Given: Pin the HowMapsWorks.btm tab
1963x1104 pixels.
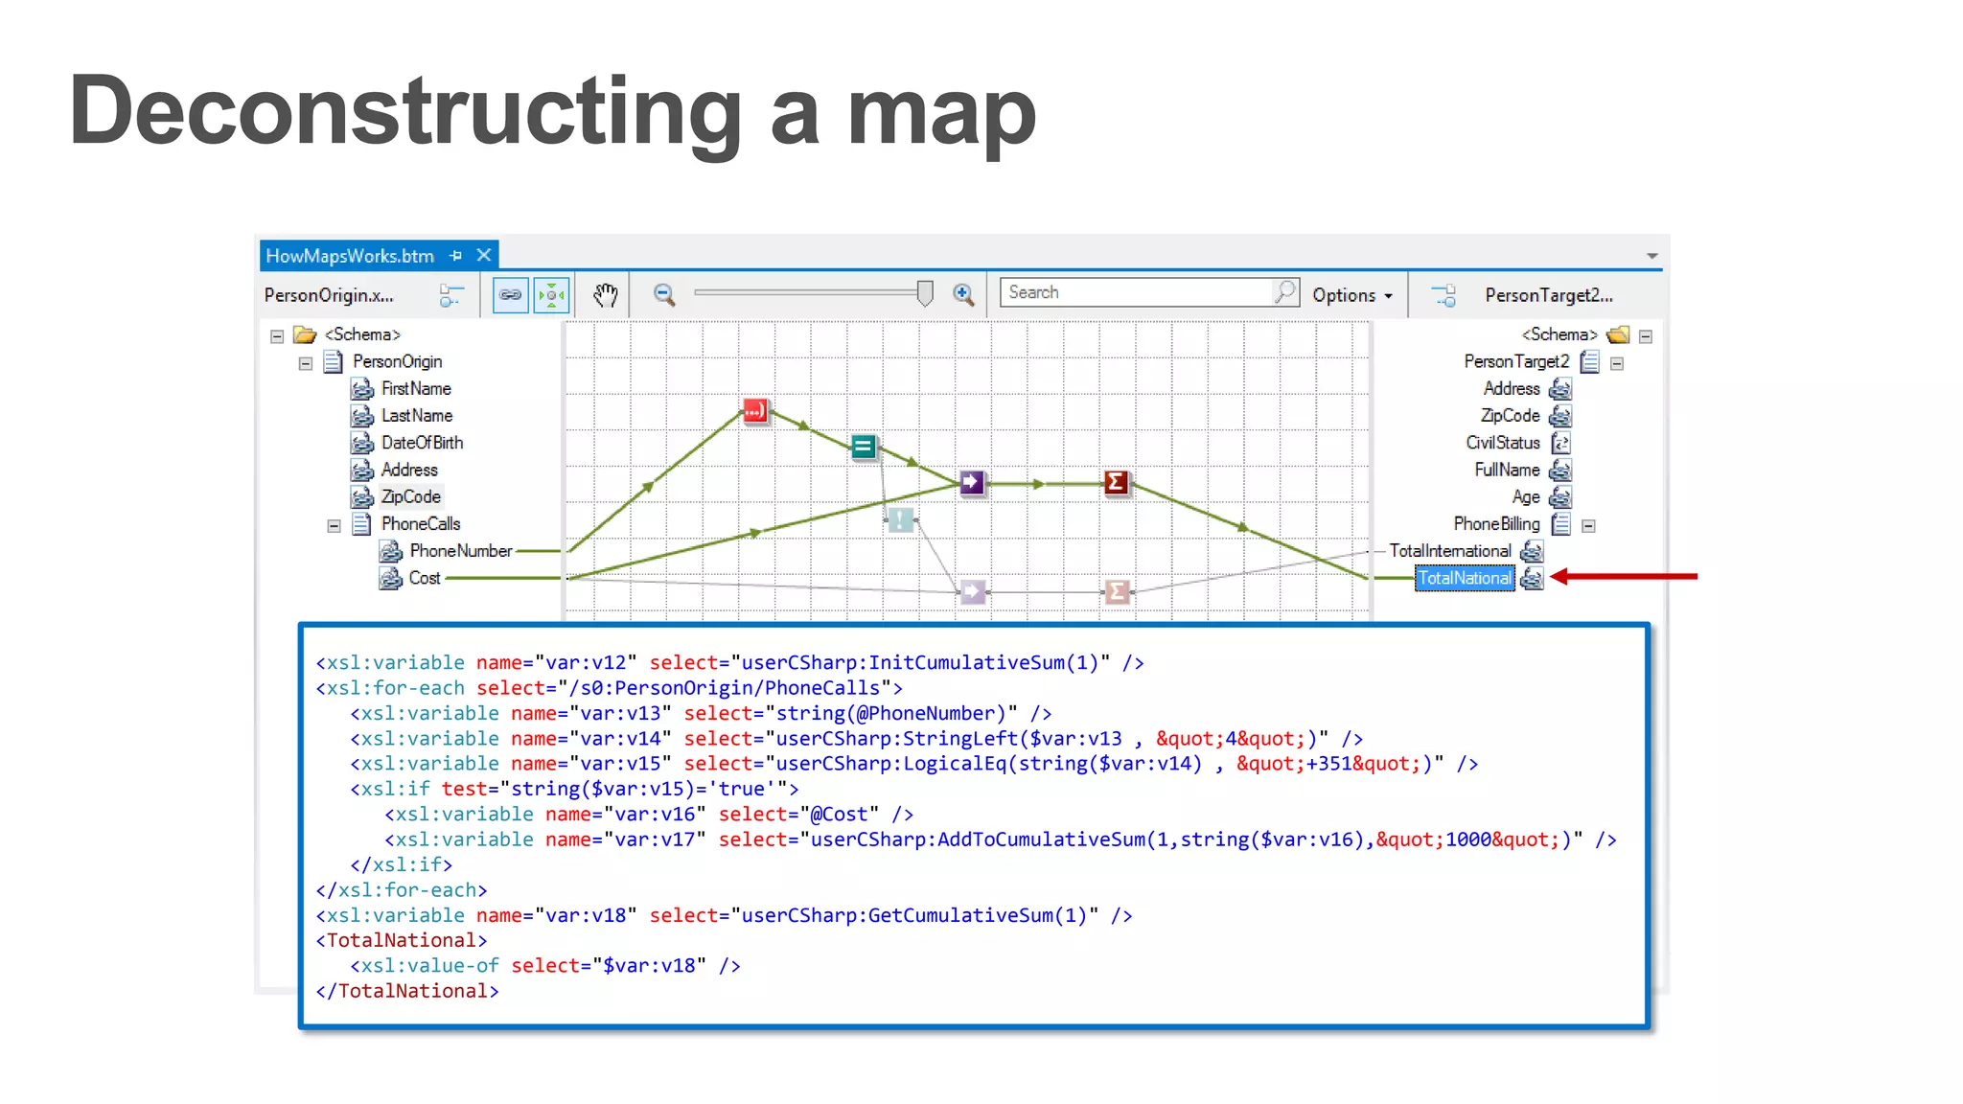Looking at the screenshot, I should click(456, 256).
